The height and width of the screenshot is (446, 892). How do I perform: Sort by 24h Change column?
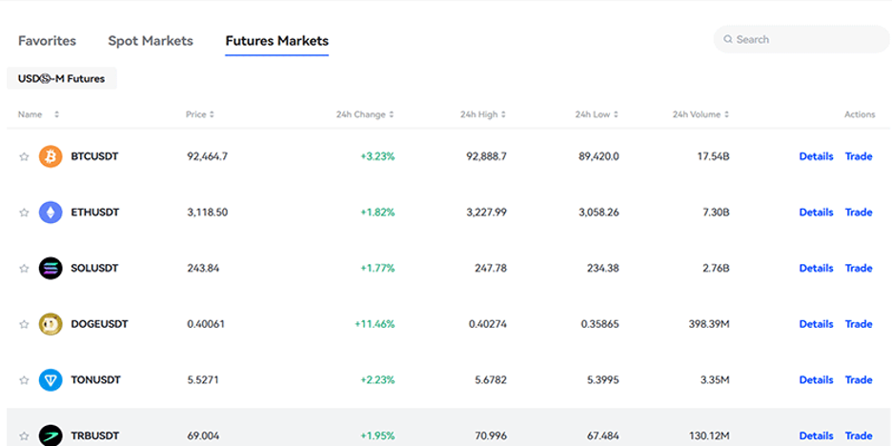pos(392,114)
